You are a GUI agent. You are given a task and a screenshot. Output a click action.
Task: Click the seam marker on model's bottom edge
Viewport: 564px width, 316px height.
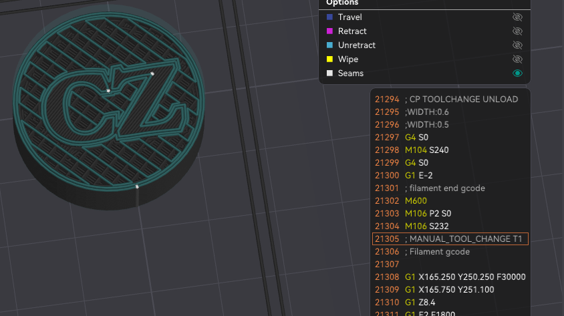coord(137,187)
